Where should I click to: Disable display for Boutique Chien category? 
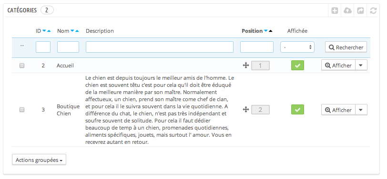(x=297, y=110)
